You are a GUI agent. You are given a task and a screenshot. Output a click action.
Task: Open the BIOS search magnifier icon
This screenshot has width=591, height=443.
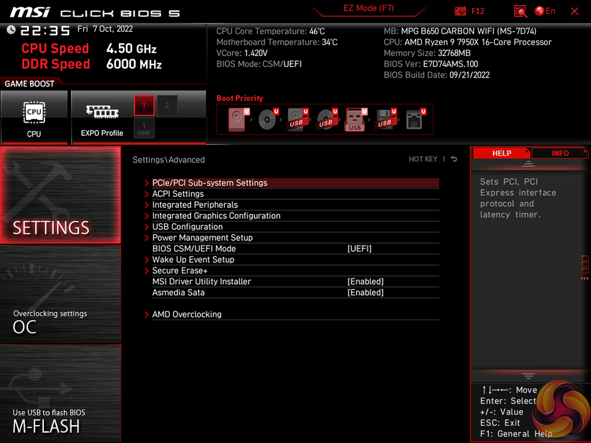point(520,12)
